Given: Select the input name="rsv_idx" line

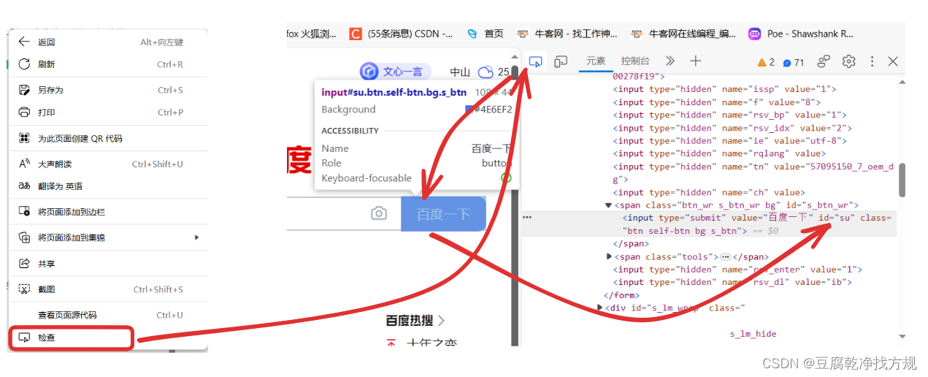Looking at the screenshot, I should (x=732, y=128).
